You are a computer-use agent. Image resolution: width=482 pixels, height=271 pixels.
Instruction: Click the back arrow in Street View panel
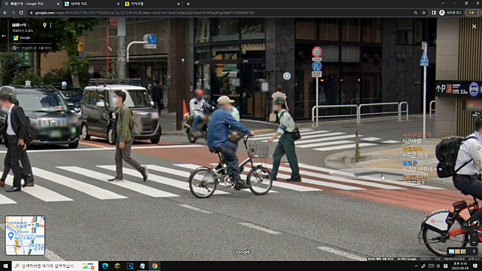4,36
